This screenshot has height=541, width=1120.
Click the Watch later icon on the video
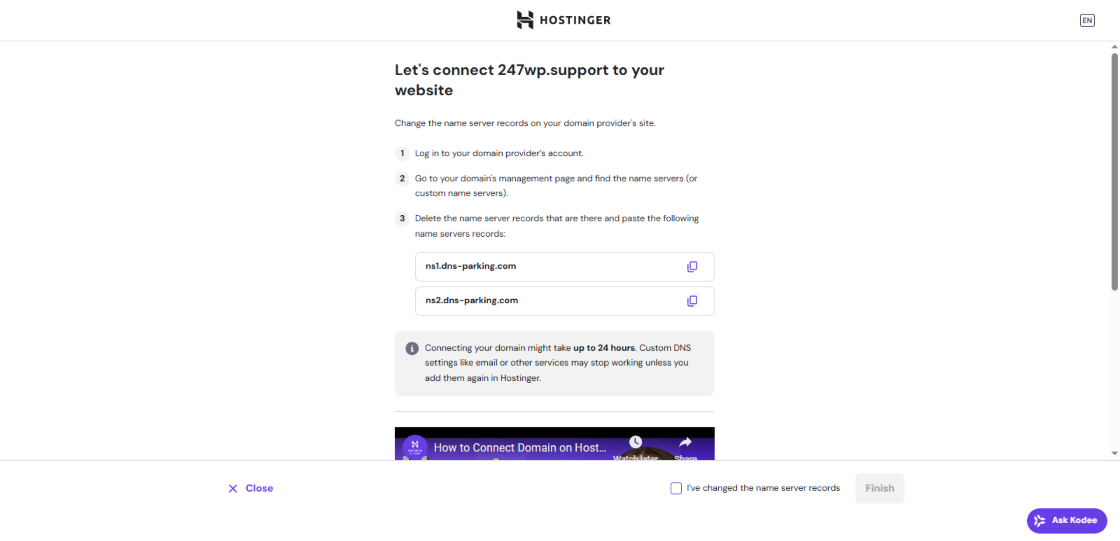point(635,442)
